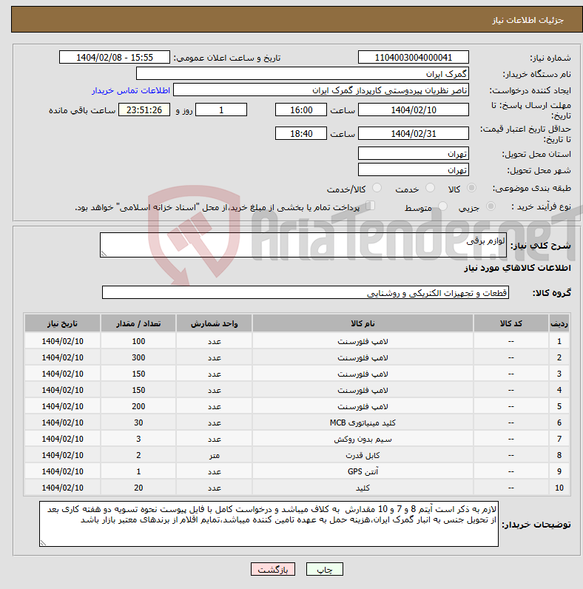This screenshot has height=589, width=583.
Task: Click the اطلاعات کالاهای مورد نیاز heading
Action: pyautogui.click(x=517, y=268)
